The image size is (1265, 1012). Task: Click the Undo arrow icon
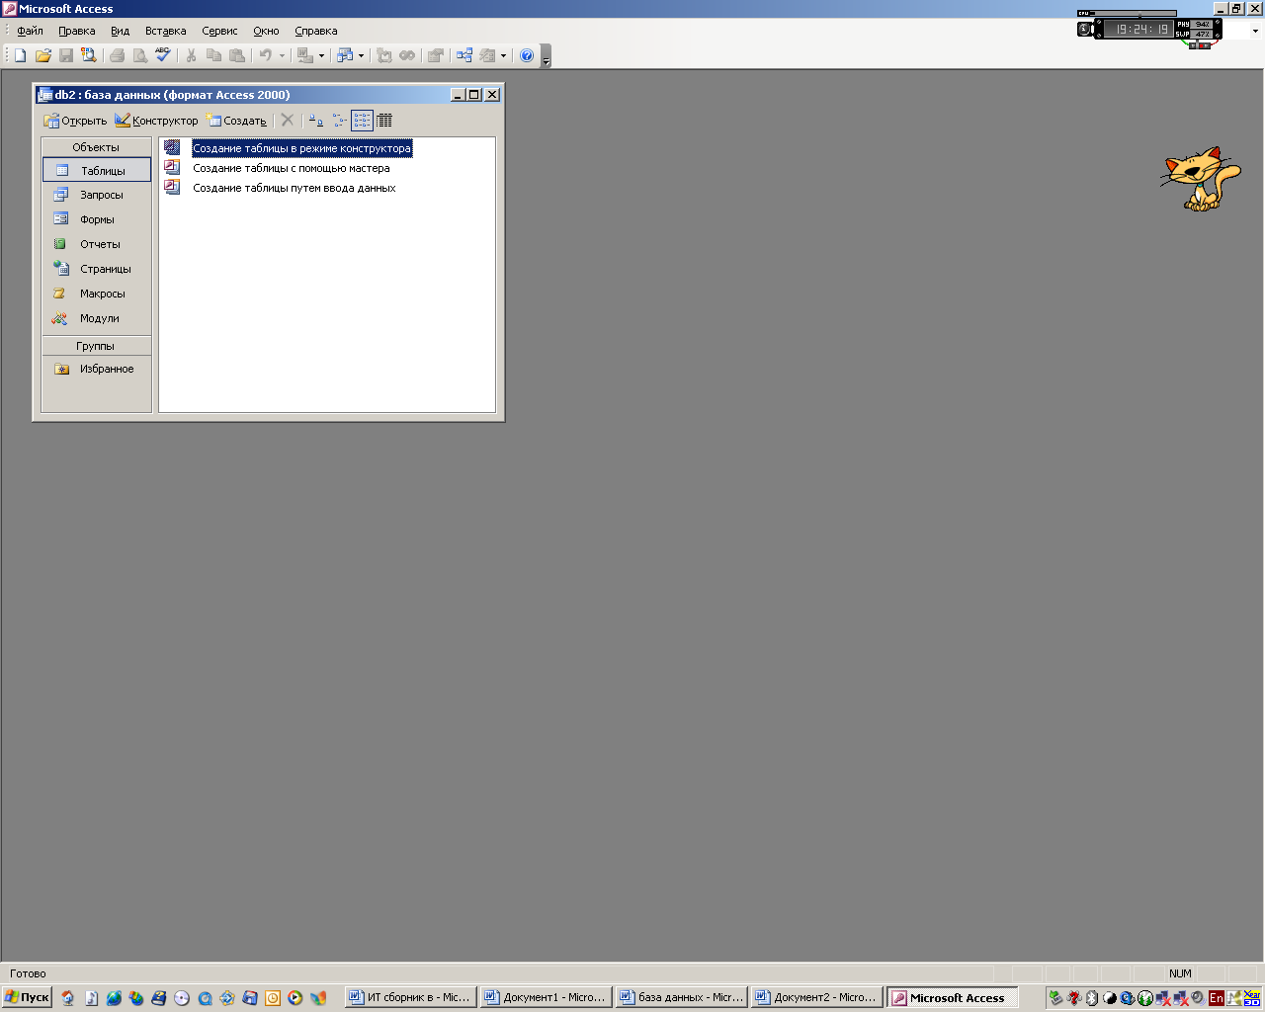coord(265,55)
